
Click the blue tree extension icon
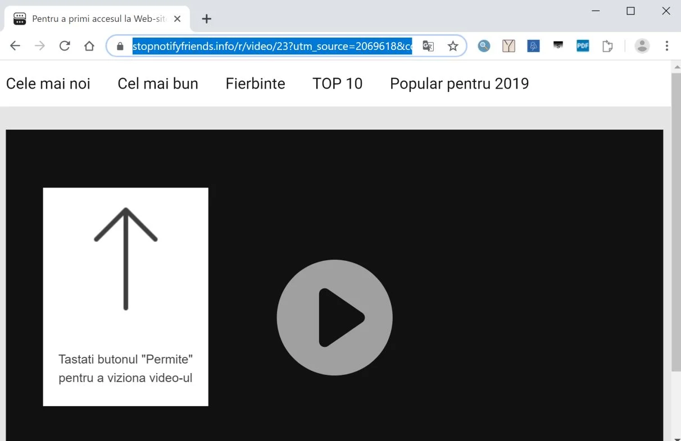(533, 46)
